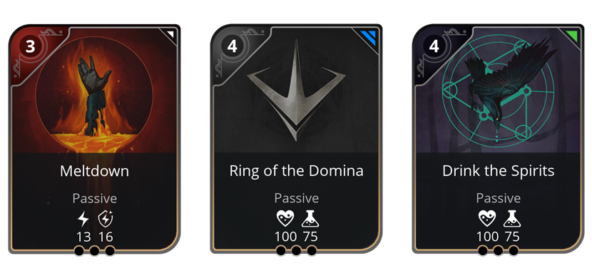Open the Meltdown card title
This screenshot has width=592, height=278.
pyautogui.click(x=94, y=171)
